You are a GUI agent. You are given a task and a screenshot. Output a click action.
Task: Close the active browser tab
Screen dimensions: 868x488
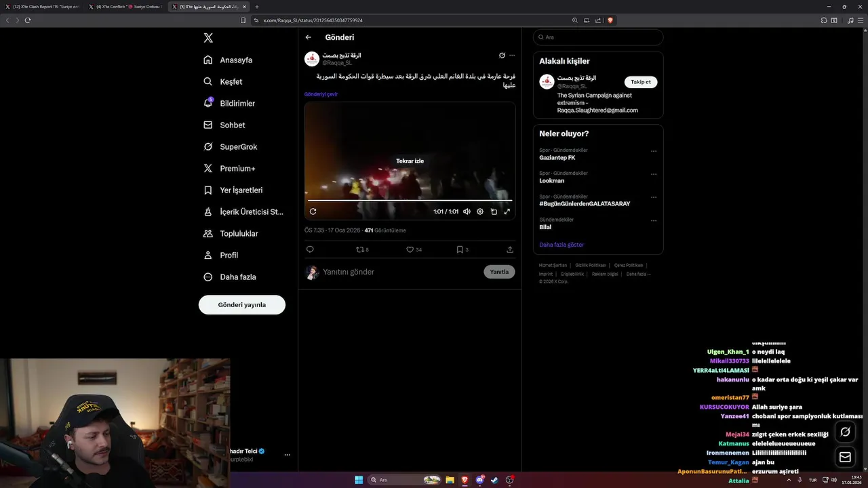(x=245, y=7)
